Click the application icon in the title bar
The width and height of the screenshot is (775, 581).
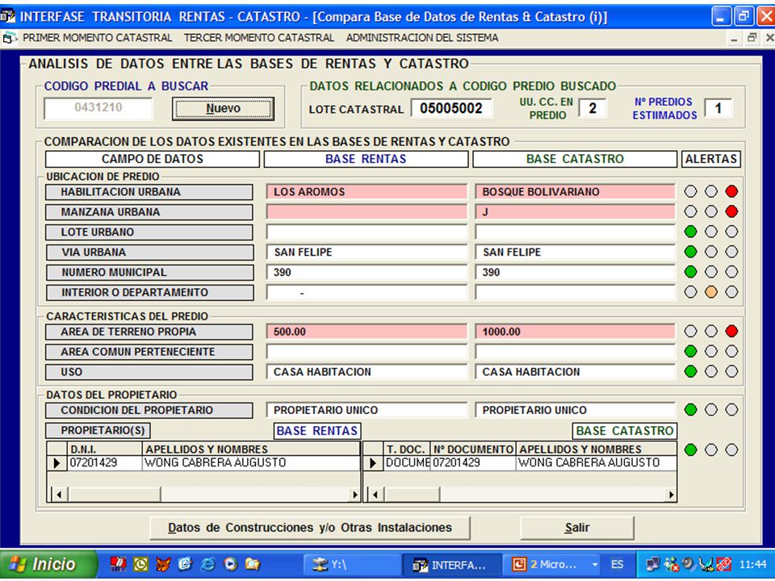coord(7,16)
